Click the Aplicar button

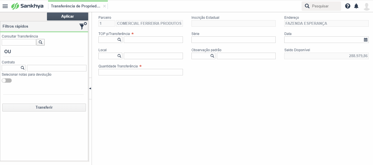(67, 16)
